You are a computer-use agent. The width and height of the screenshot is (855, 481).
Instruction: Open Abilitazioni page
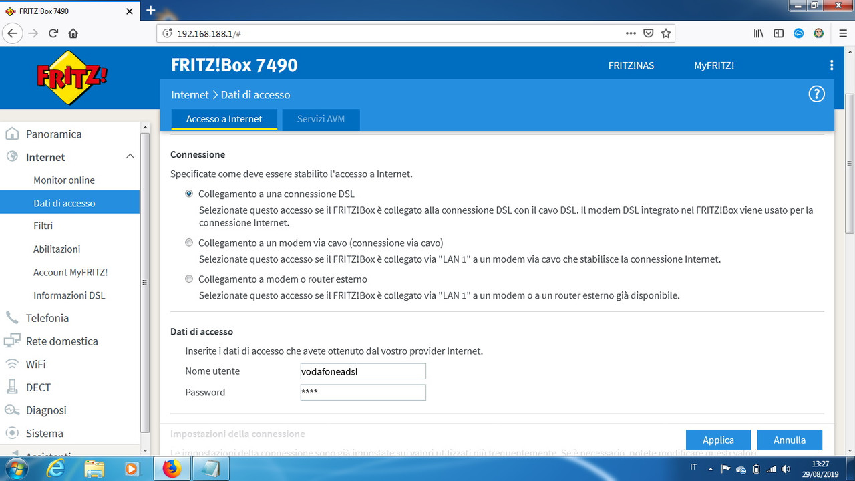click(x=57, y=249)
